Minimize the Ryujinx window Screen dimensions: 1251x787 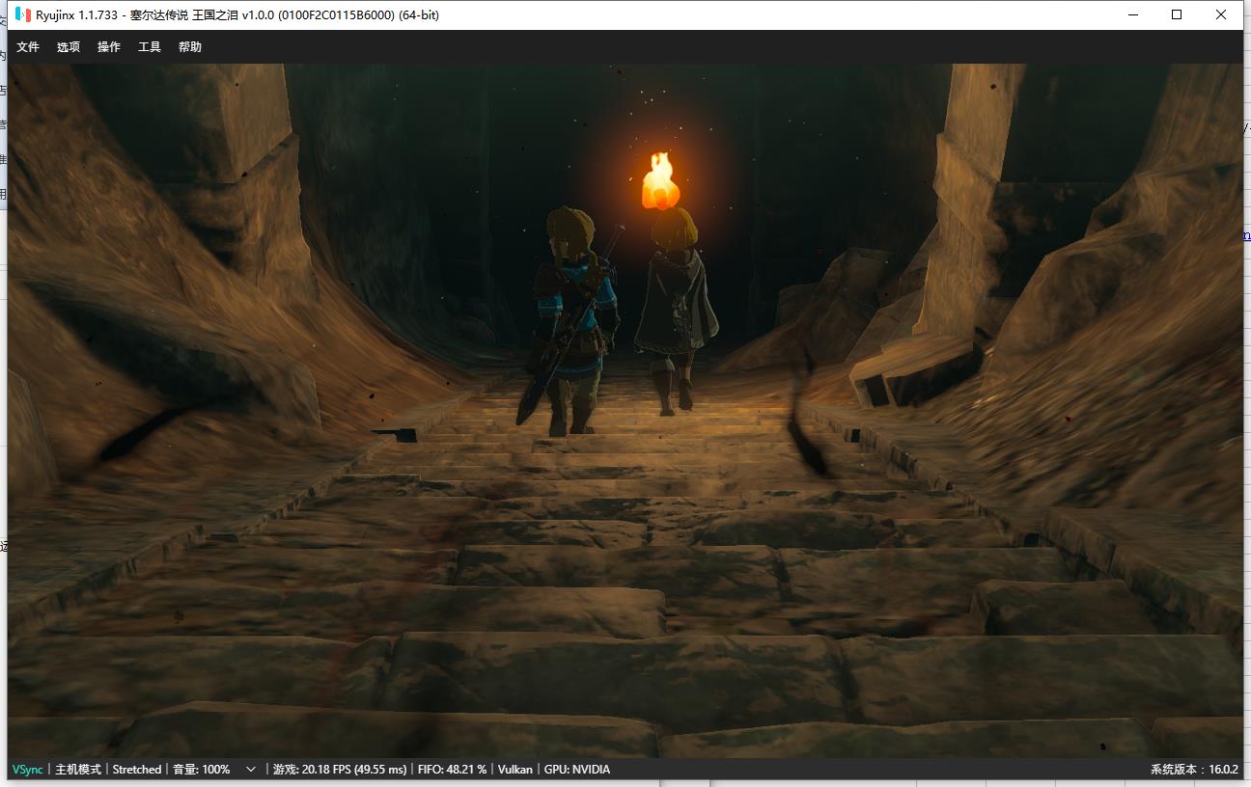coord(1132,14)
